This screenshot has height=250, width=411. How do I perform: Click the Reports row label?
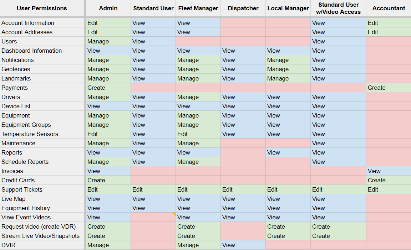tap(42, 152)
